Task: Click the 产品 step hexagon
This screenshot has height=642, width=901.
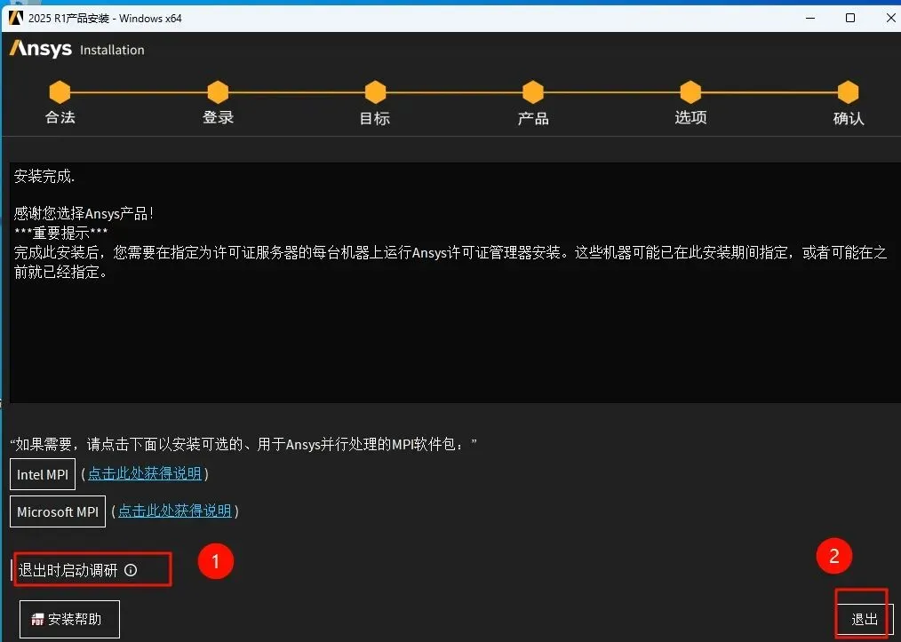Action: coord(533,91)
